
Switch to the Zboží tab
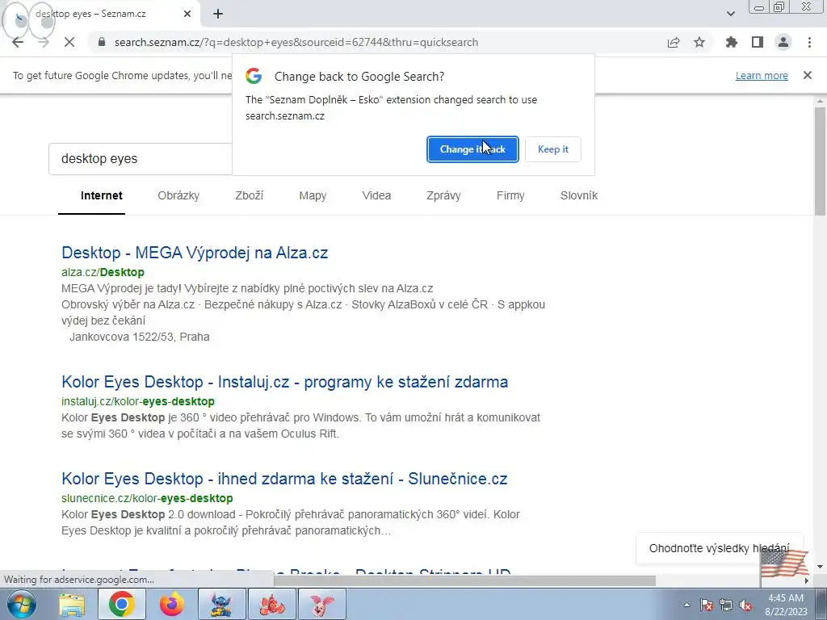(x=249, y=195)
